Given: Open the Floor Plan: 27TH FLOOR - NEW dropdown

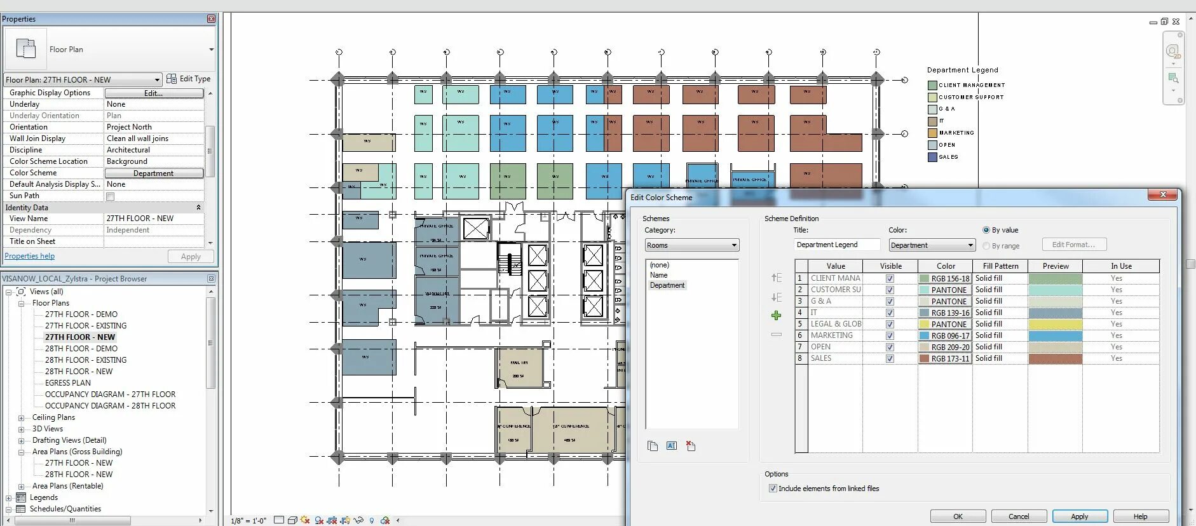Looking at the screenshot, I should (83, 79).
